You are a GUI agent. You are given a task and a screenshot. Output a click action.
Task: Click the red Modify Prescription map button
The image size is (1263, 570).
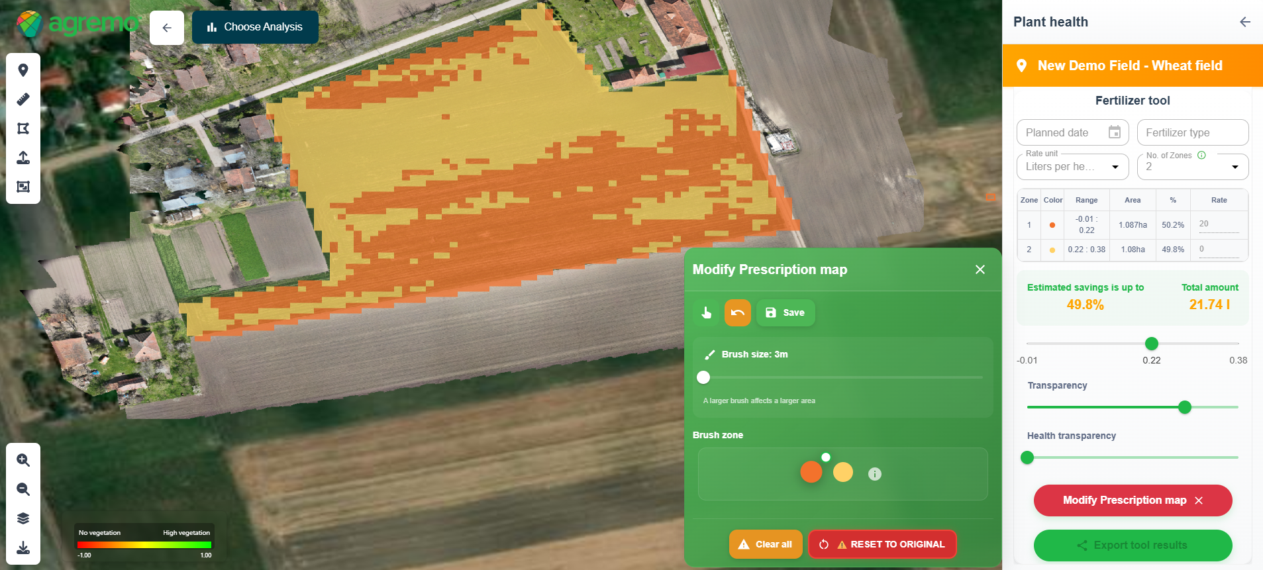point(1133,500)
